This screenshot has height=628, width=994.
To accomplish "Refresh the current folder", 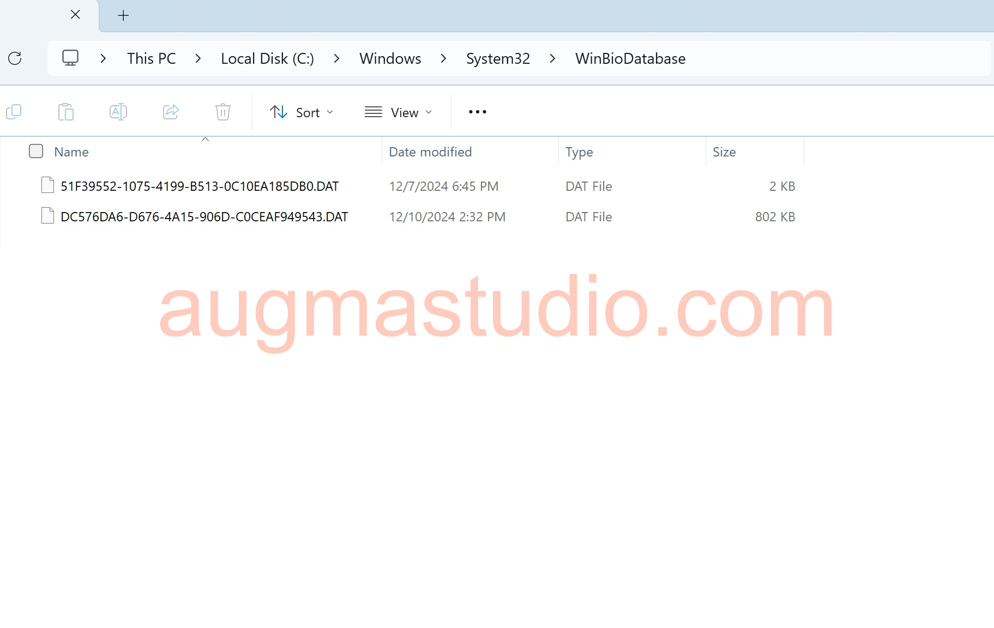I will pos(15,58).
